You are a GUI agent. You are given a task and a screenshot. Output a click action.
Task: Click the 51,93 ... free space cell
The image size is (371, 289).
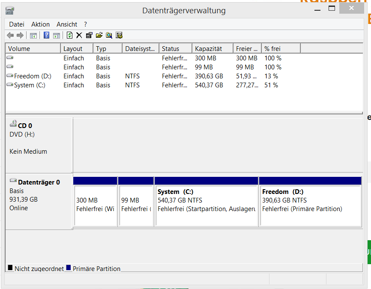pos(246,76)
